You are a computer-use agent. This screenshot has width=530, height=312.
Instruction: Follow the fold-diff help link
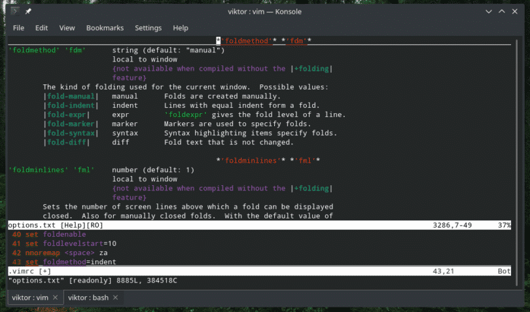click(x=67, y=143)
